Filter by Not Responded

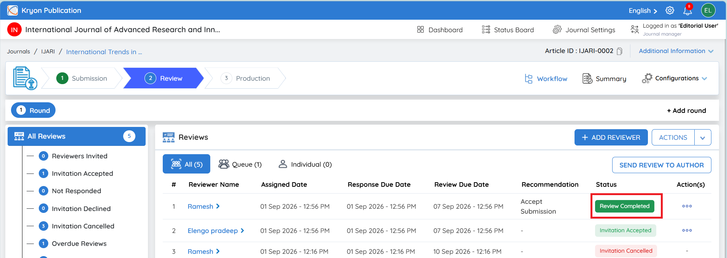pos(70,191)
